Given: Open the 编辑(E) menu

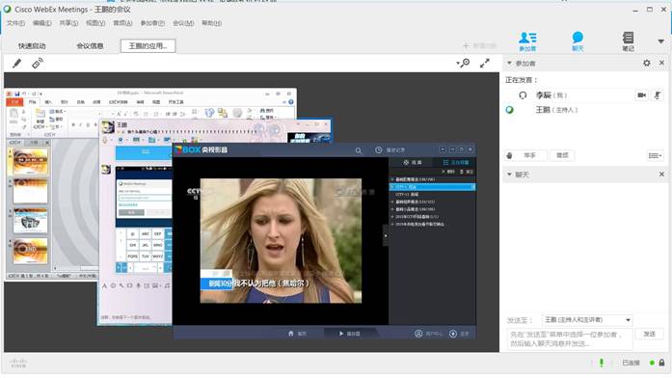Looking at the screenshot, I should (42, 23).
